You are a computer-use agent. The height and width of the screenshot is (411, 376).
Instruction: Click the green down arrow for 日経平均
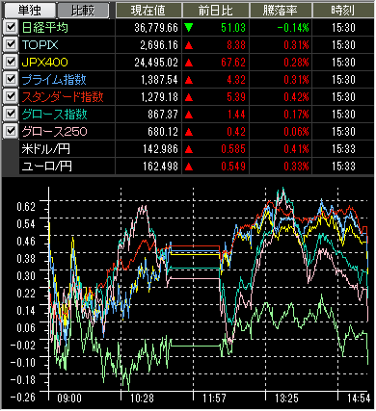(189, 28)
